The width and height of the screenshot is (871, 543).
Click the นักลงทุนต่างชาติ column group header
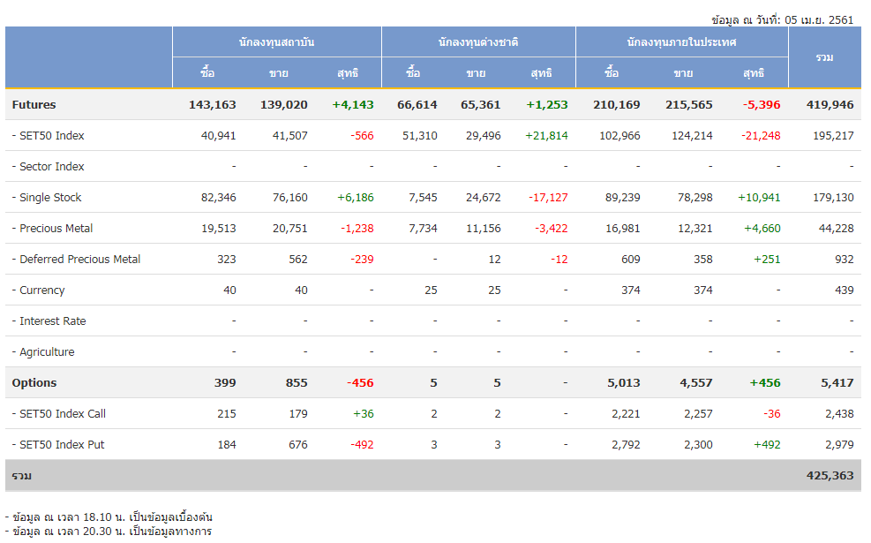click(x=478, y=42)
